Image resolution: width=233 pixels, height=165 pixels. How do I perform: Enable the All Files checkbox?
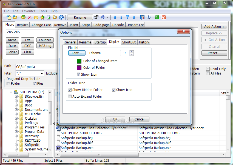(x=208, y=73)
